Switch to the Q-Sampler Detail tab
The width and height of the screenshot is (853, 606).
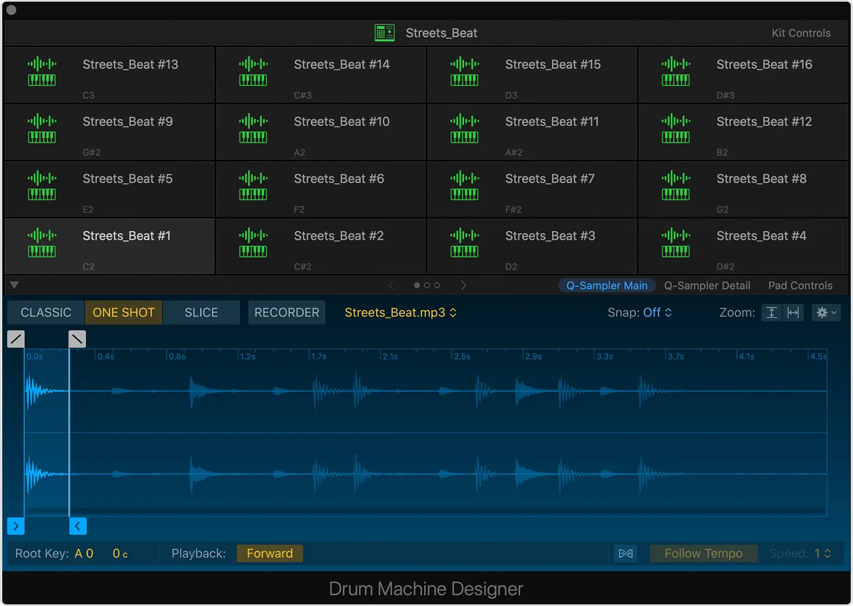[707, 285]
